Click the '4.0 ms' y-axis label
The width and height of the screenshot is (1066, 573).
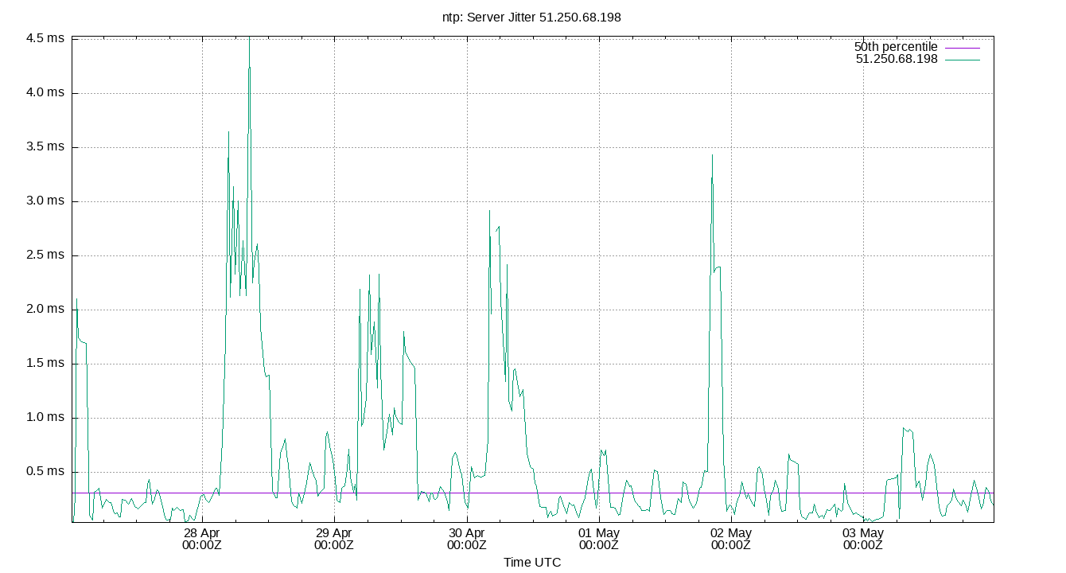pos(46,92)
